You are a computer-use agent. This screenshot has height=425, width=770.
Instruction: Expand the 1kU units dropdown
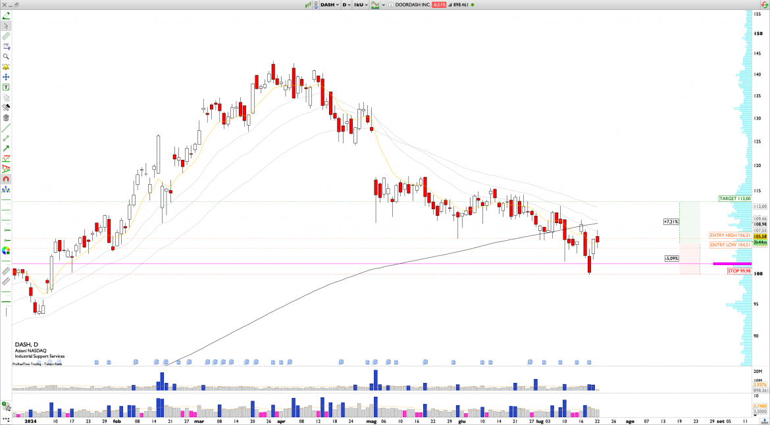pyautogui.click(x=361, y=5)
